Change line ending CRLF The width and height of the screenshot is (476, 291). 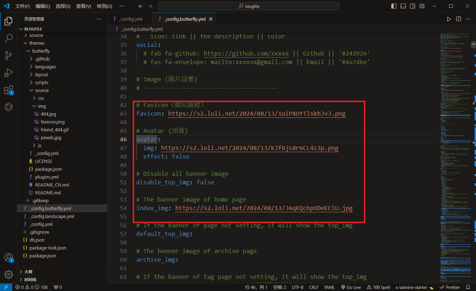pos(314,287)
